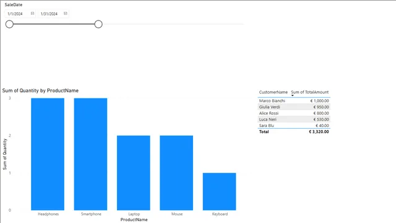This screenshot has height=223, width=396.
Task: Grab the right SaleDate slider handle
Action: click(98, 24)
